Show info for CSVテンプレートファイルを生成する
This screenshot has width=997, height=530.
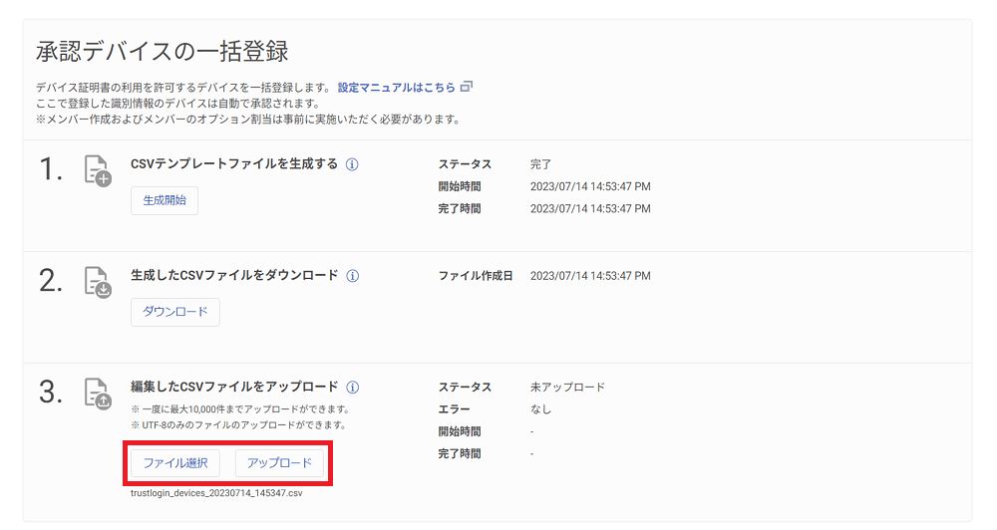[352, 164]
